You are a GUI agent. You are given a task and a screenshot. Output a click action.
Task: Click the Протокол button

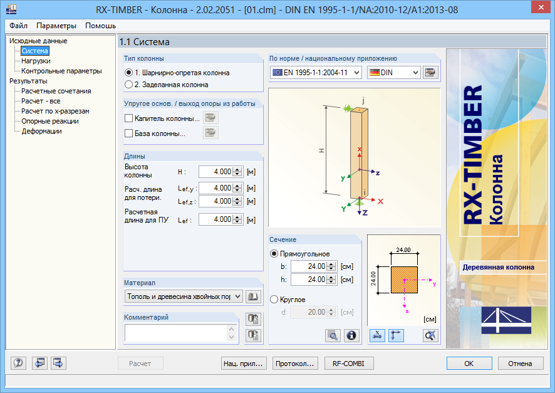click(295, 363)
